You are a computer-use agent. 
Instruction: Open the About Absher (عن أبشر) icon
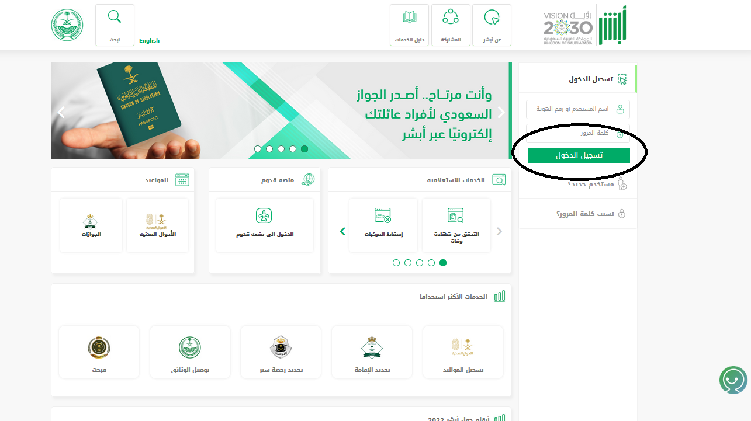492,18
